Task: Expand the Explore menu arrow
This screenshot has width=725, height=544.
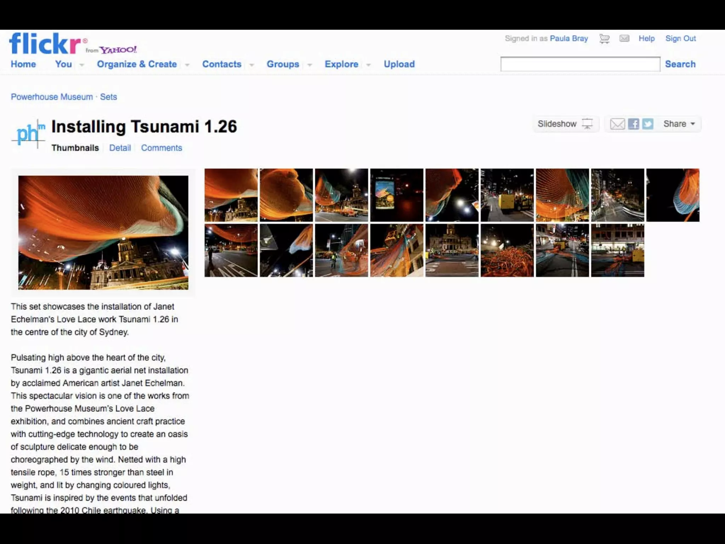Action: tap(368, 65)
